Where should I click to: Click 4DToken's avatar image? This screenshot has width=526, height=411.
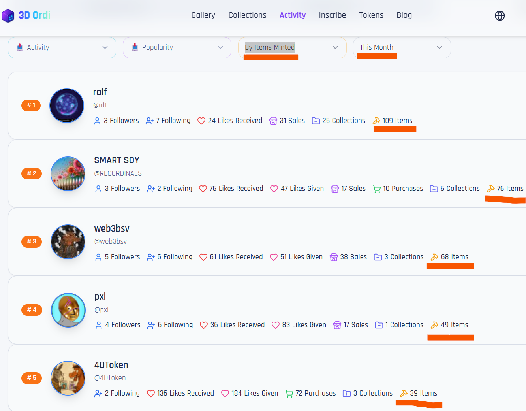click(x=68, y=378)
